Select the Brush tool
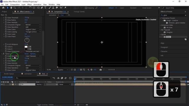Screen dimensions: 189x106 coord(50,8)
